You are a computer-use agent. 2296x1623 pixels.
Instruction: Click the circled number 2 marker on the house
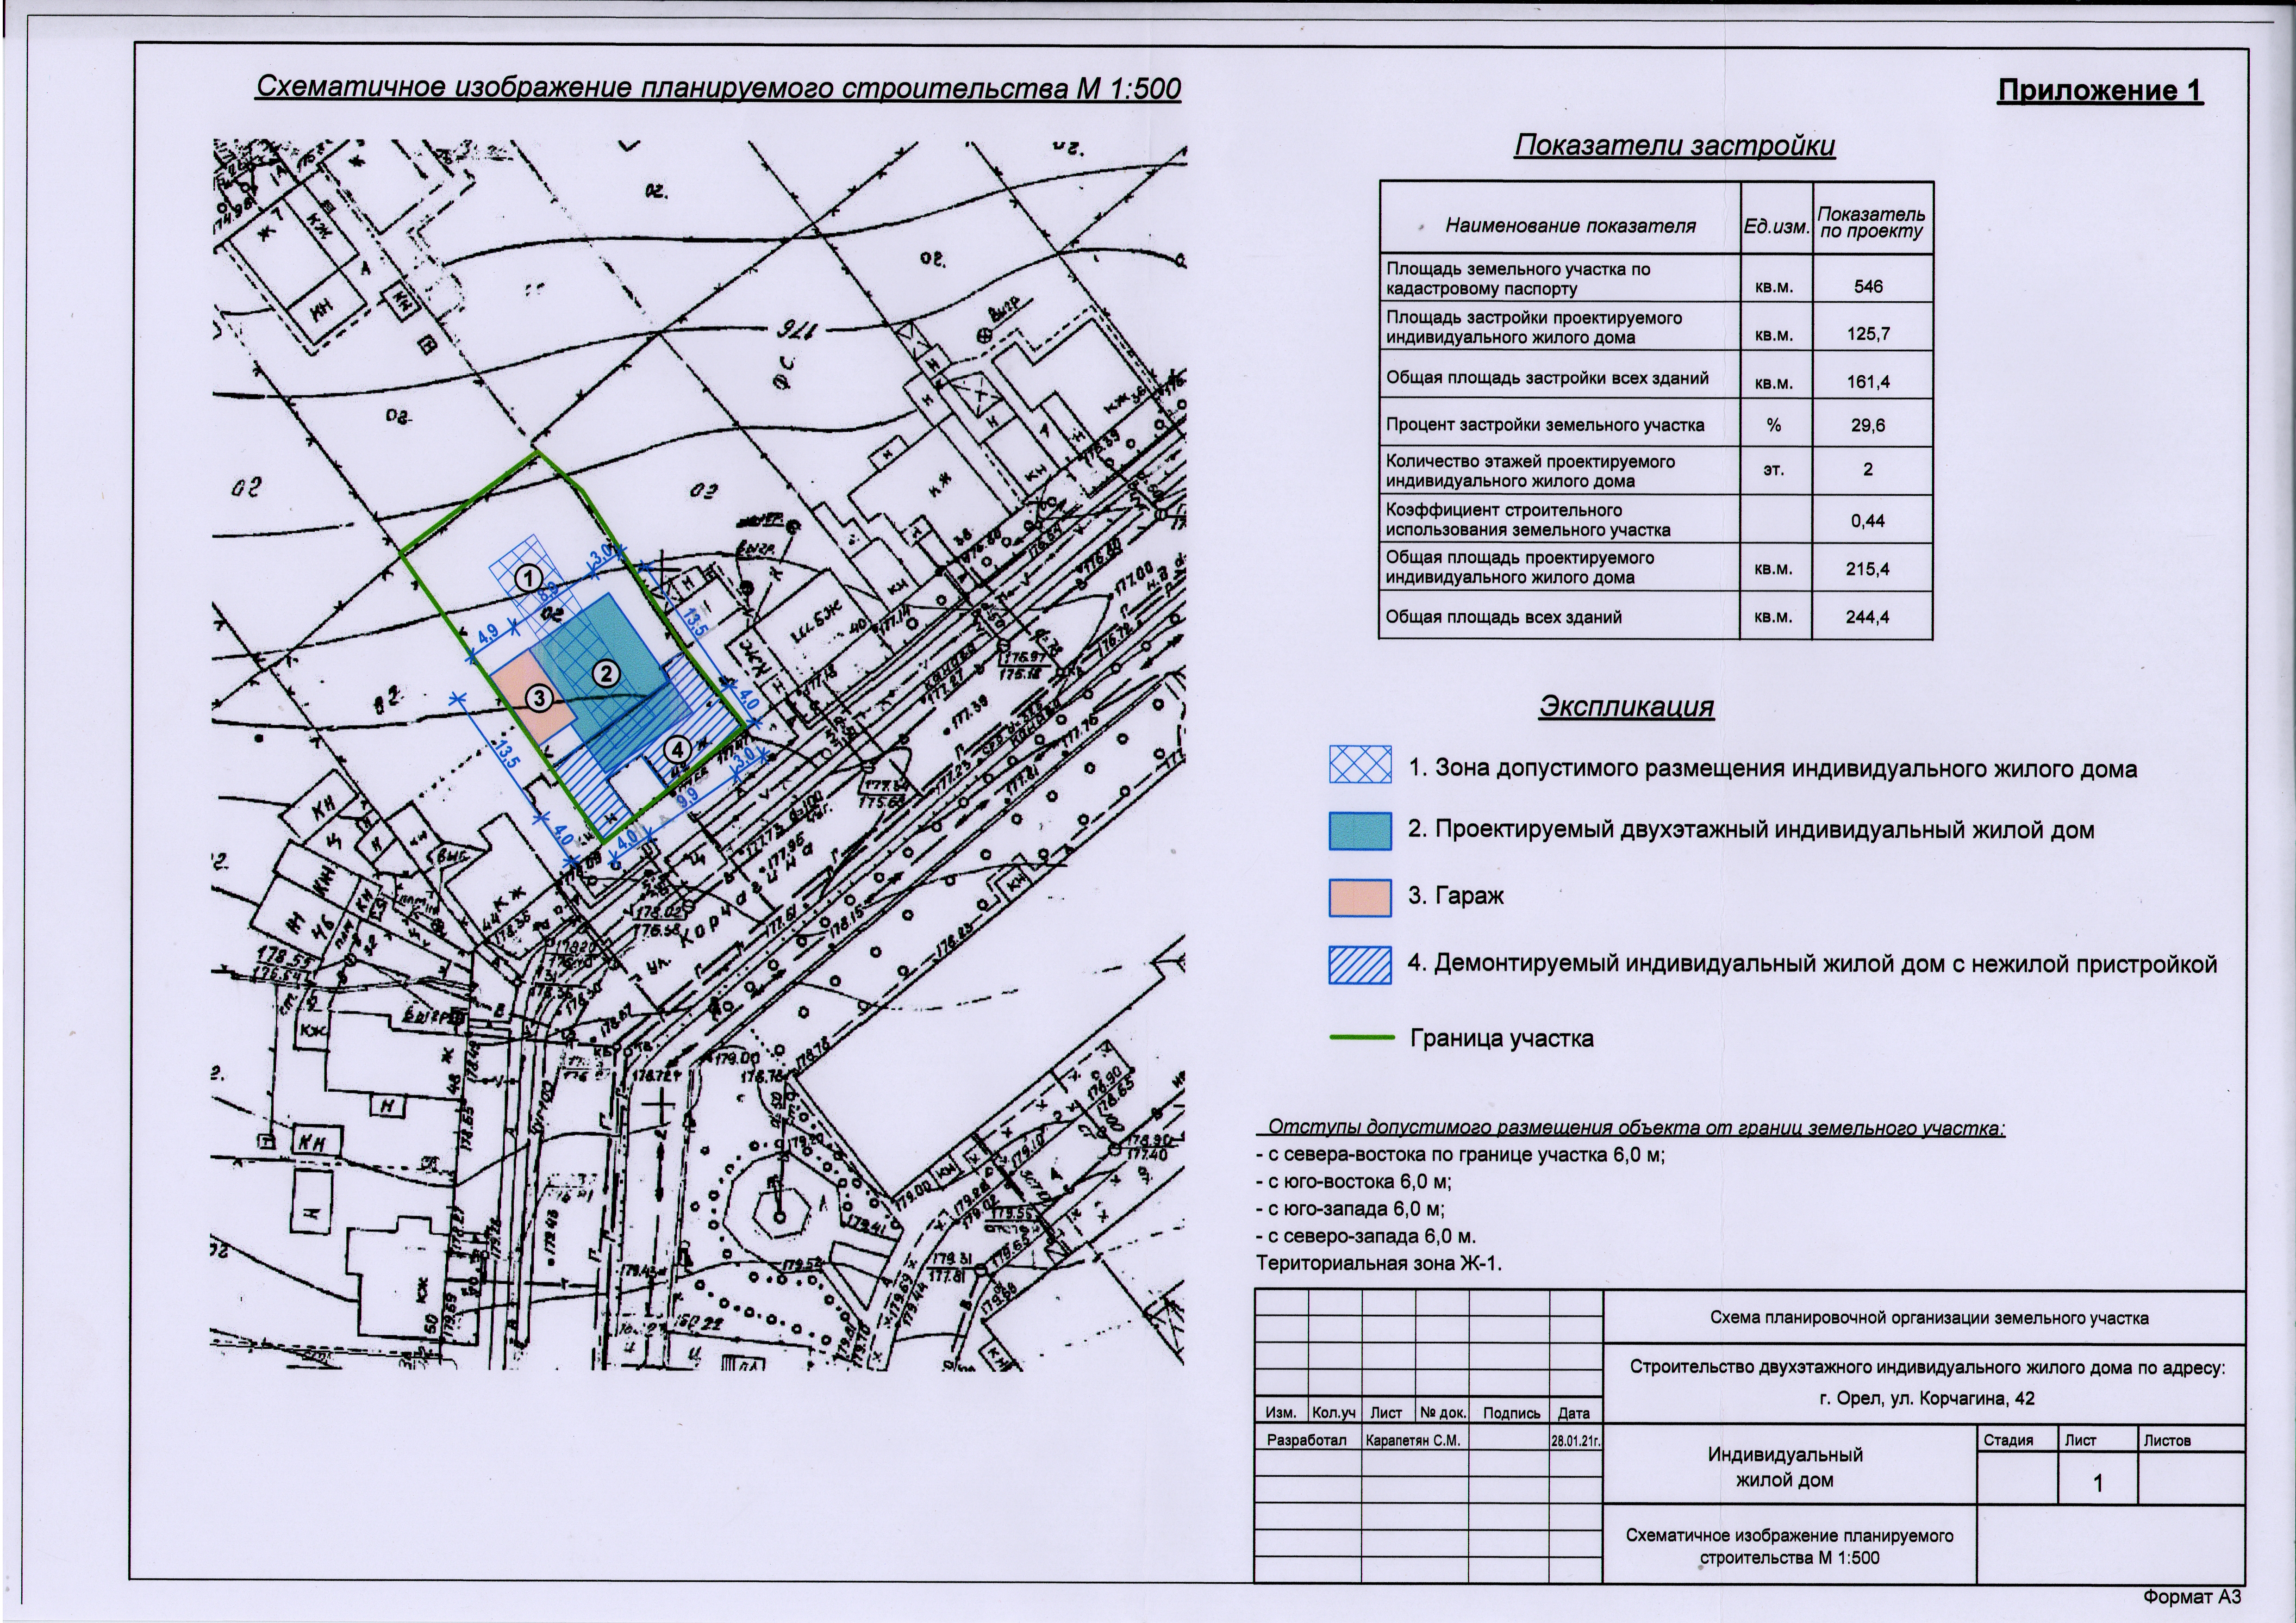[x=607, y=674]
